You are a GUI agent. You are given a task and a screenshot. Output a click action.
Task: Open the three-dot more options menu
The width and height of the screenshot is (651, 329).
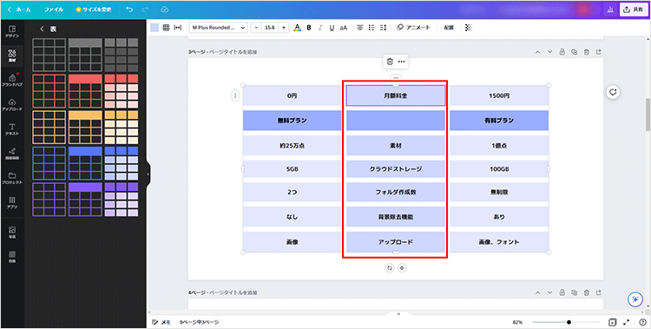(402, 62)
